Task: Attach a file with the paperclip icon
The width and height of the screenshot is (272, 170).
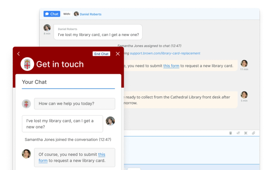Action: click(253, 133)
